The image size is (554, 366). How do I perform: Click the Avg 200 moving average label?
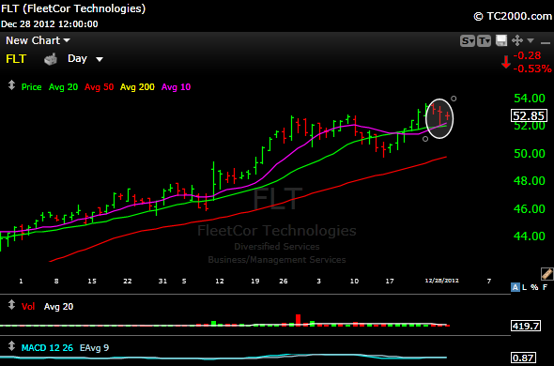click(137, 87)
